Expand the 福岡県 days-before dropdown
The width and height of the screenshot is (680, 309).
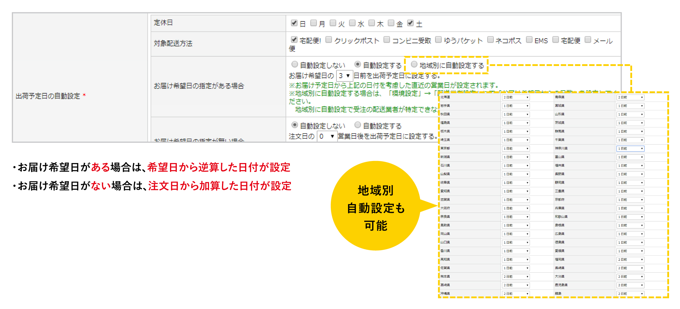tap(630, 259)
